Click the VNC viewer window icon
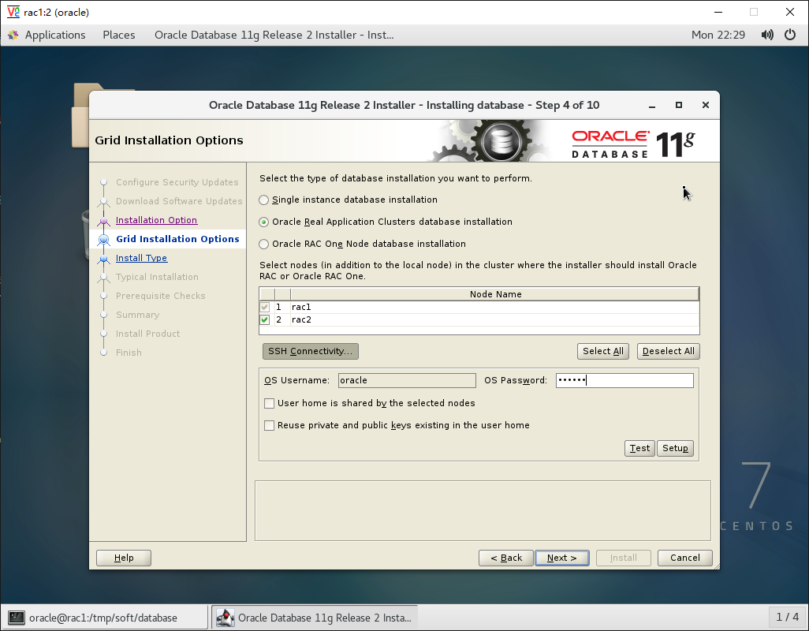The width and height of the screenshot is (809, 631). tap(13, 12)
